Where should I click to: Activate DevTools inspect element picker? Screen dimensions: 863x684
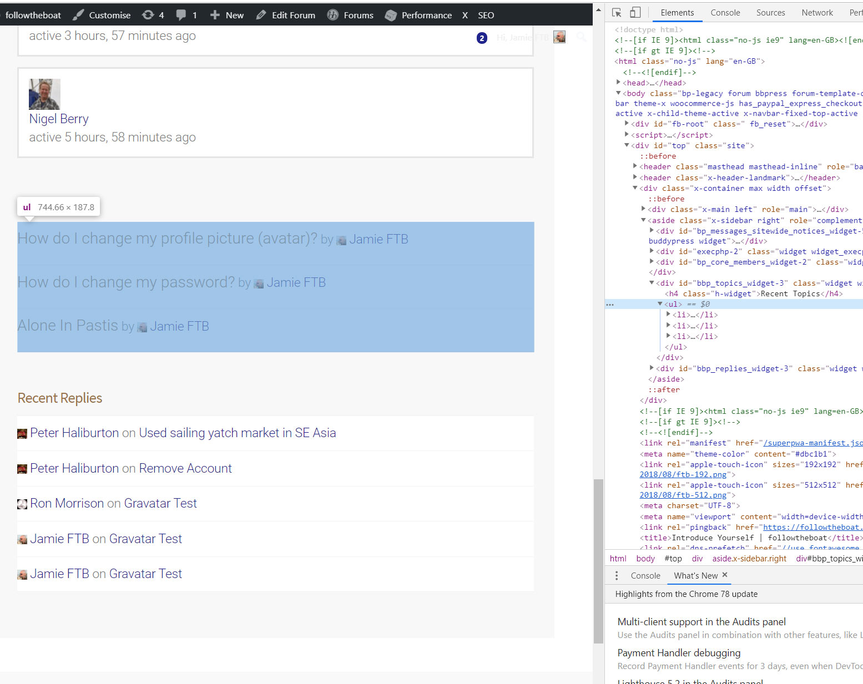click(617, 13)
